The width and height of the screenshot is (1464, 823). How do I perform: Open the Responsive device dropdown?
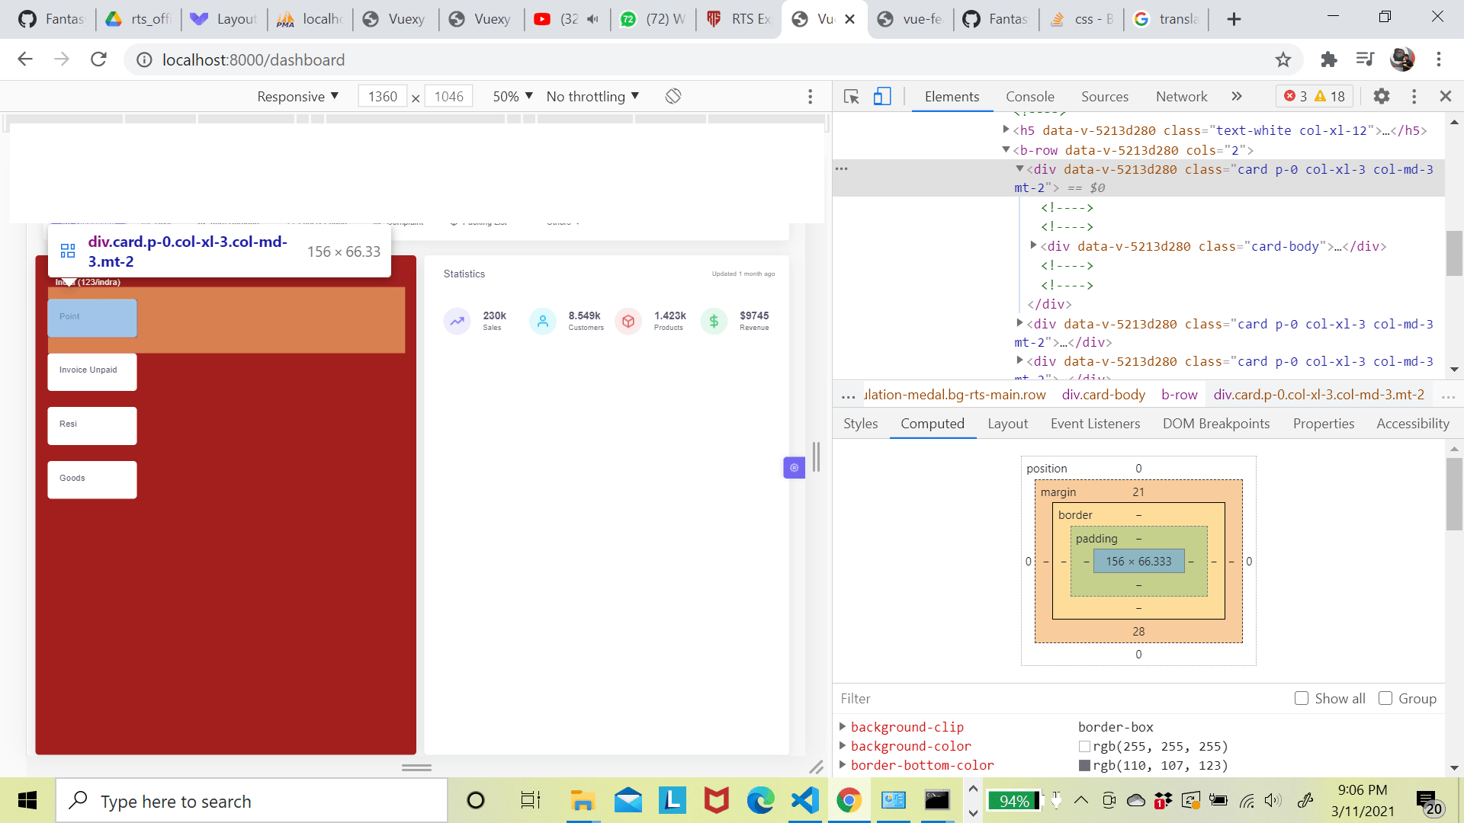tap(297, 96)
